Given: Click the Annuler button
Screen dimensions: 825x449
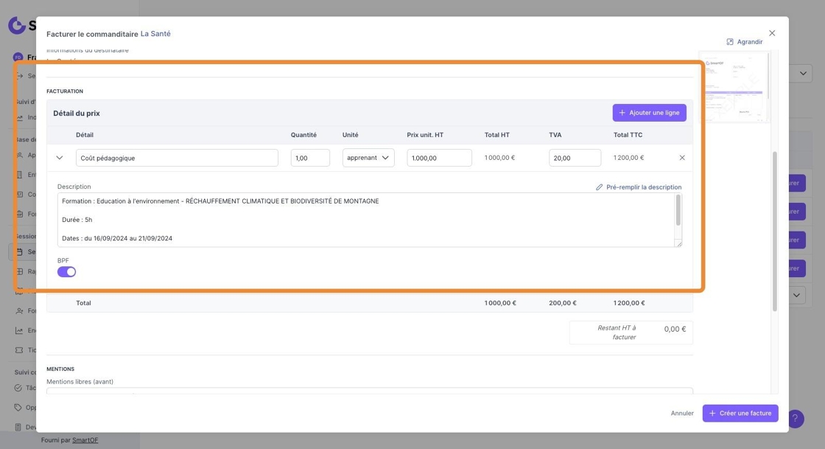Looking at the screenshot, I should pyautogui.click(x=682, y=413).
